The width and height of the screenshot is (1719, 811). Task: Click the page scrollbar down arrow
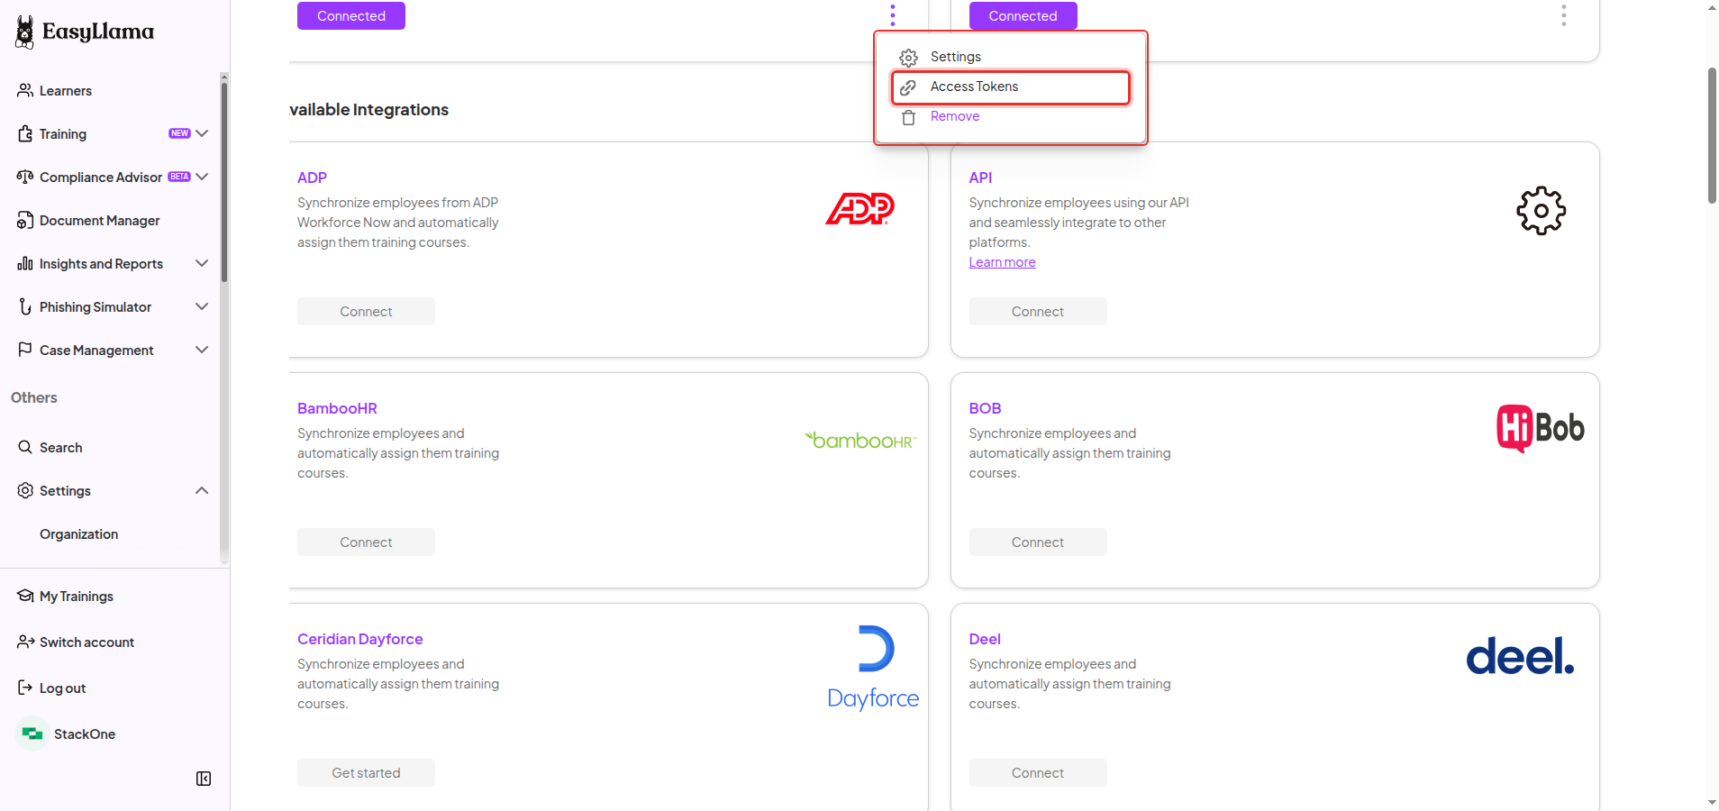coord(1712,803)
